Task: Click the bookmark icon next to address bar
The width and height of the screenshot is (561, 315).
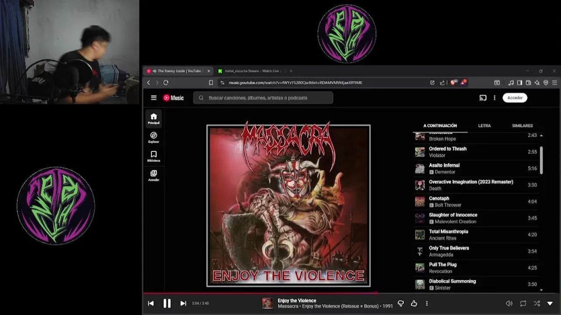Action: pos(211,83)
